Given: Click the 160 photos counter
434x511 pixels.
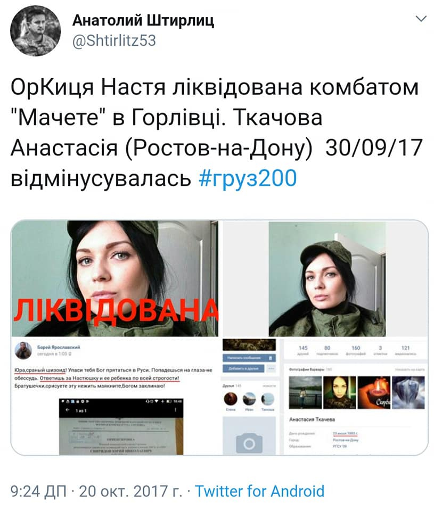Looking at the screenshot, I should click(355, 350).
